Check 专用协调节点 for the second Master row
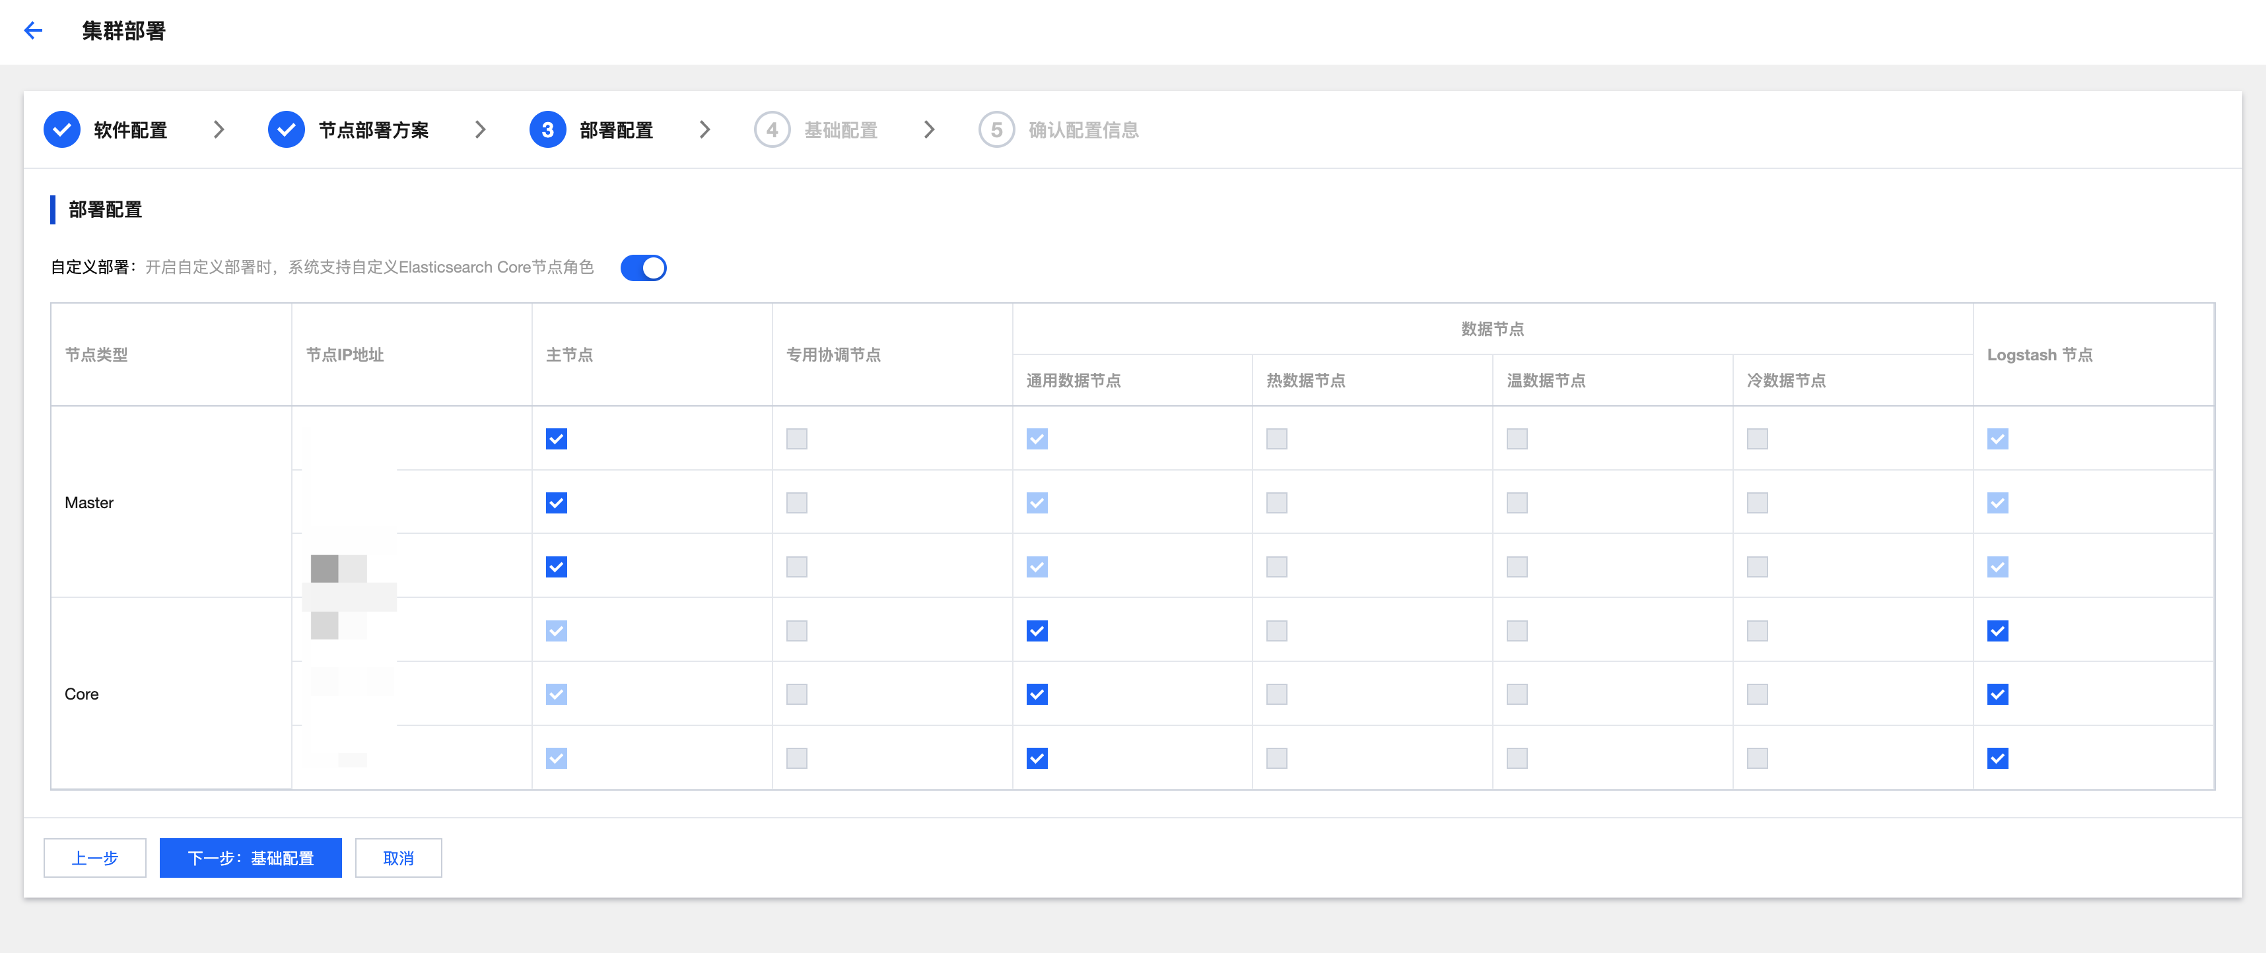 pos(796,503)
